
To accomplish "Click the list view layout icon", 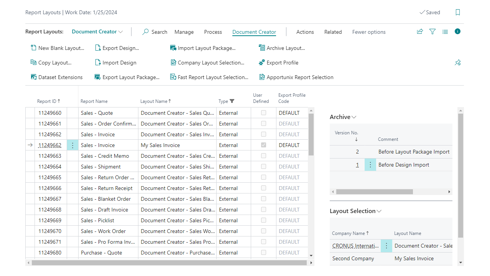I will (445, 32).
